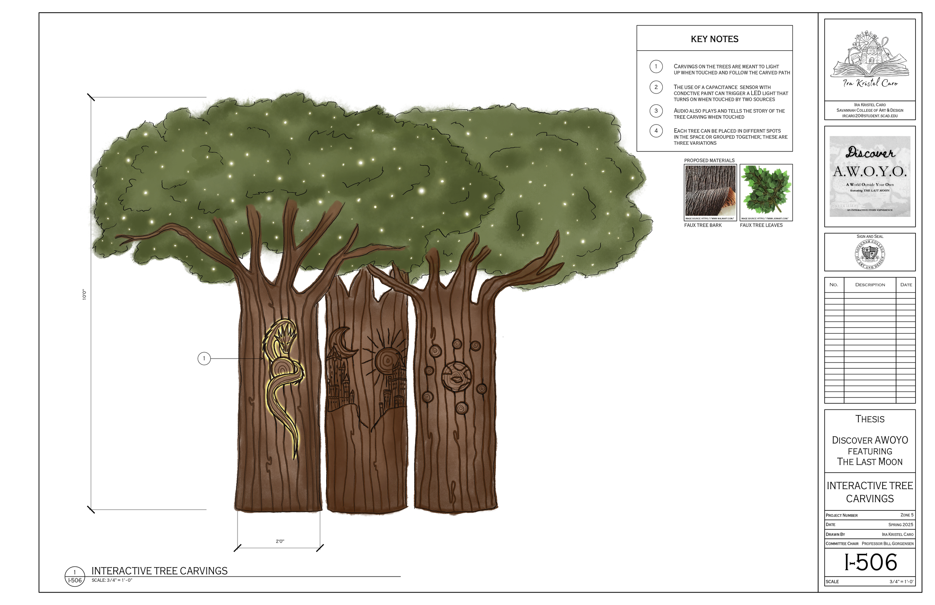Click key note circle number 1

[656, 67]
